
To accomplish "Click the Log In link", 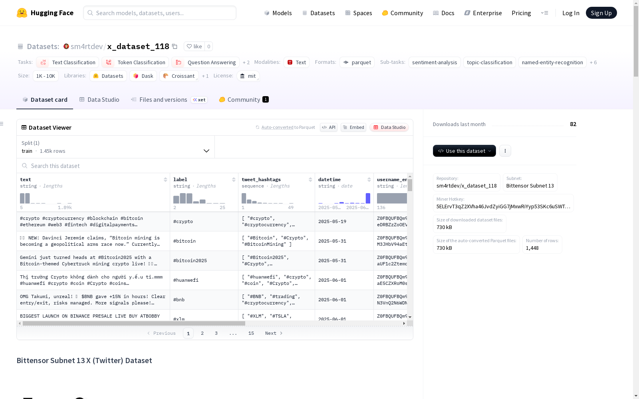I will pos(571,13).
